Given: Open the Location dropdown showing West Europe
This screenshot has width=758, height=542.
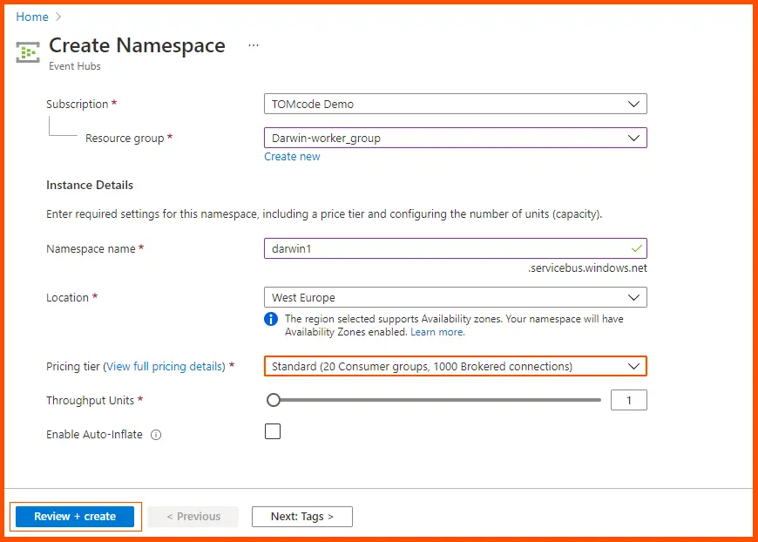Looking at the screenshot, I should (455, 297).
